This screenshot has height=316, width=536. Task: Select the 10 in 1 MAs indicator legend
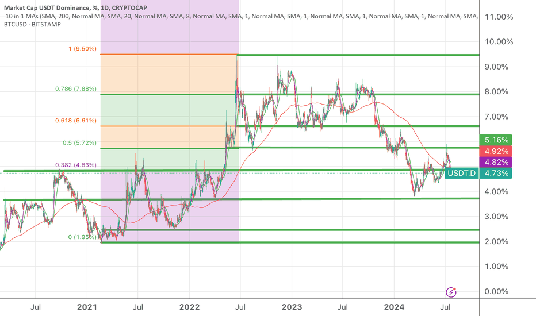click(242, 16)
